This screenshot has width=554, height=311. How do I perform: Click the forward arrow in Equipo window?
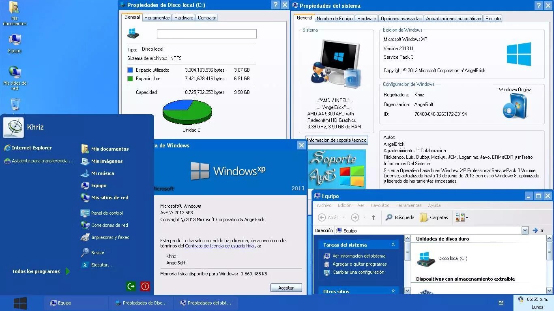point(355,217)
